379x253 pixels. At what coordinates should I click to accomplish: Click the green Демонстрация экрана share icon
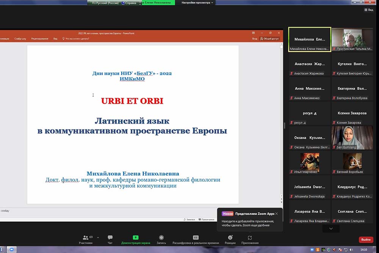[x=135, y=238]
